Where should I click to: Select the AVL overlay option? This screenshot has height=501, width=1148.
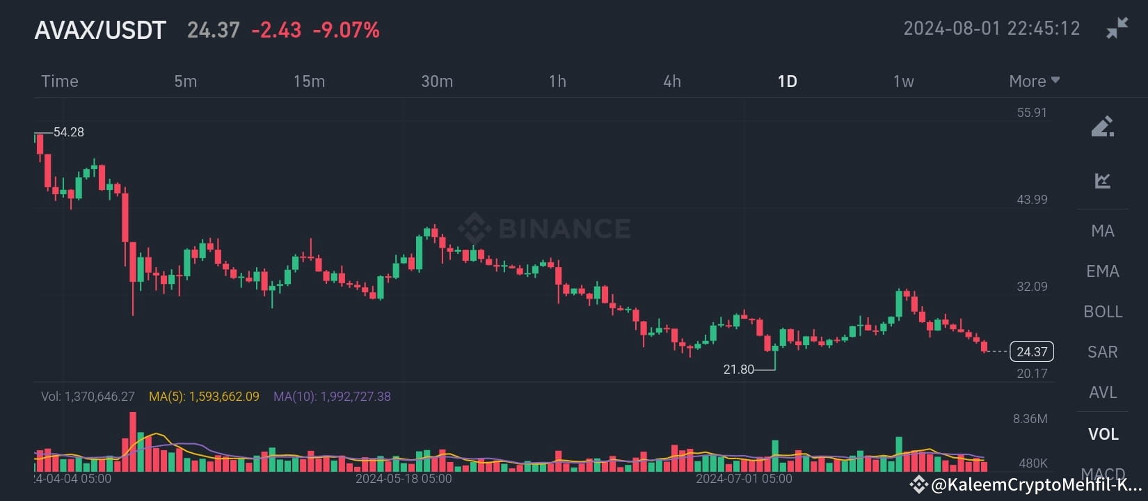point(1103,392)
